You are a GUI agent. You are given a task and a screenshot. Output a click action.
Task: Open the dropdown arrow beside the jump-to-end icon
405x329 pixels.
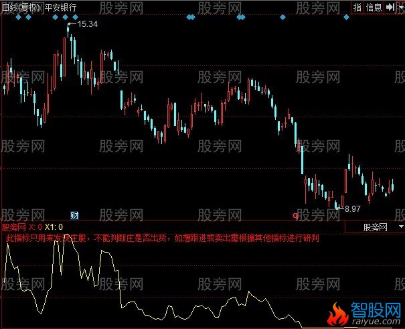click(401, 7)
